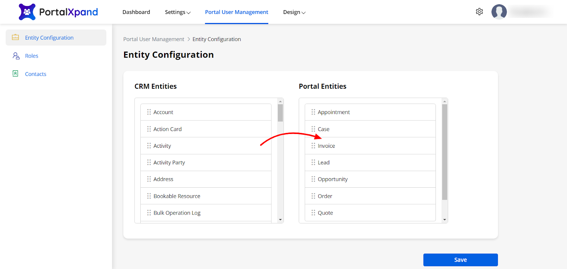Click the Entity Configuration briefcase icon
Screen dimensions: 567x269
[x=16, y=37]
